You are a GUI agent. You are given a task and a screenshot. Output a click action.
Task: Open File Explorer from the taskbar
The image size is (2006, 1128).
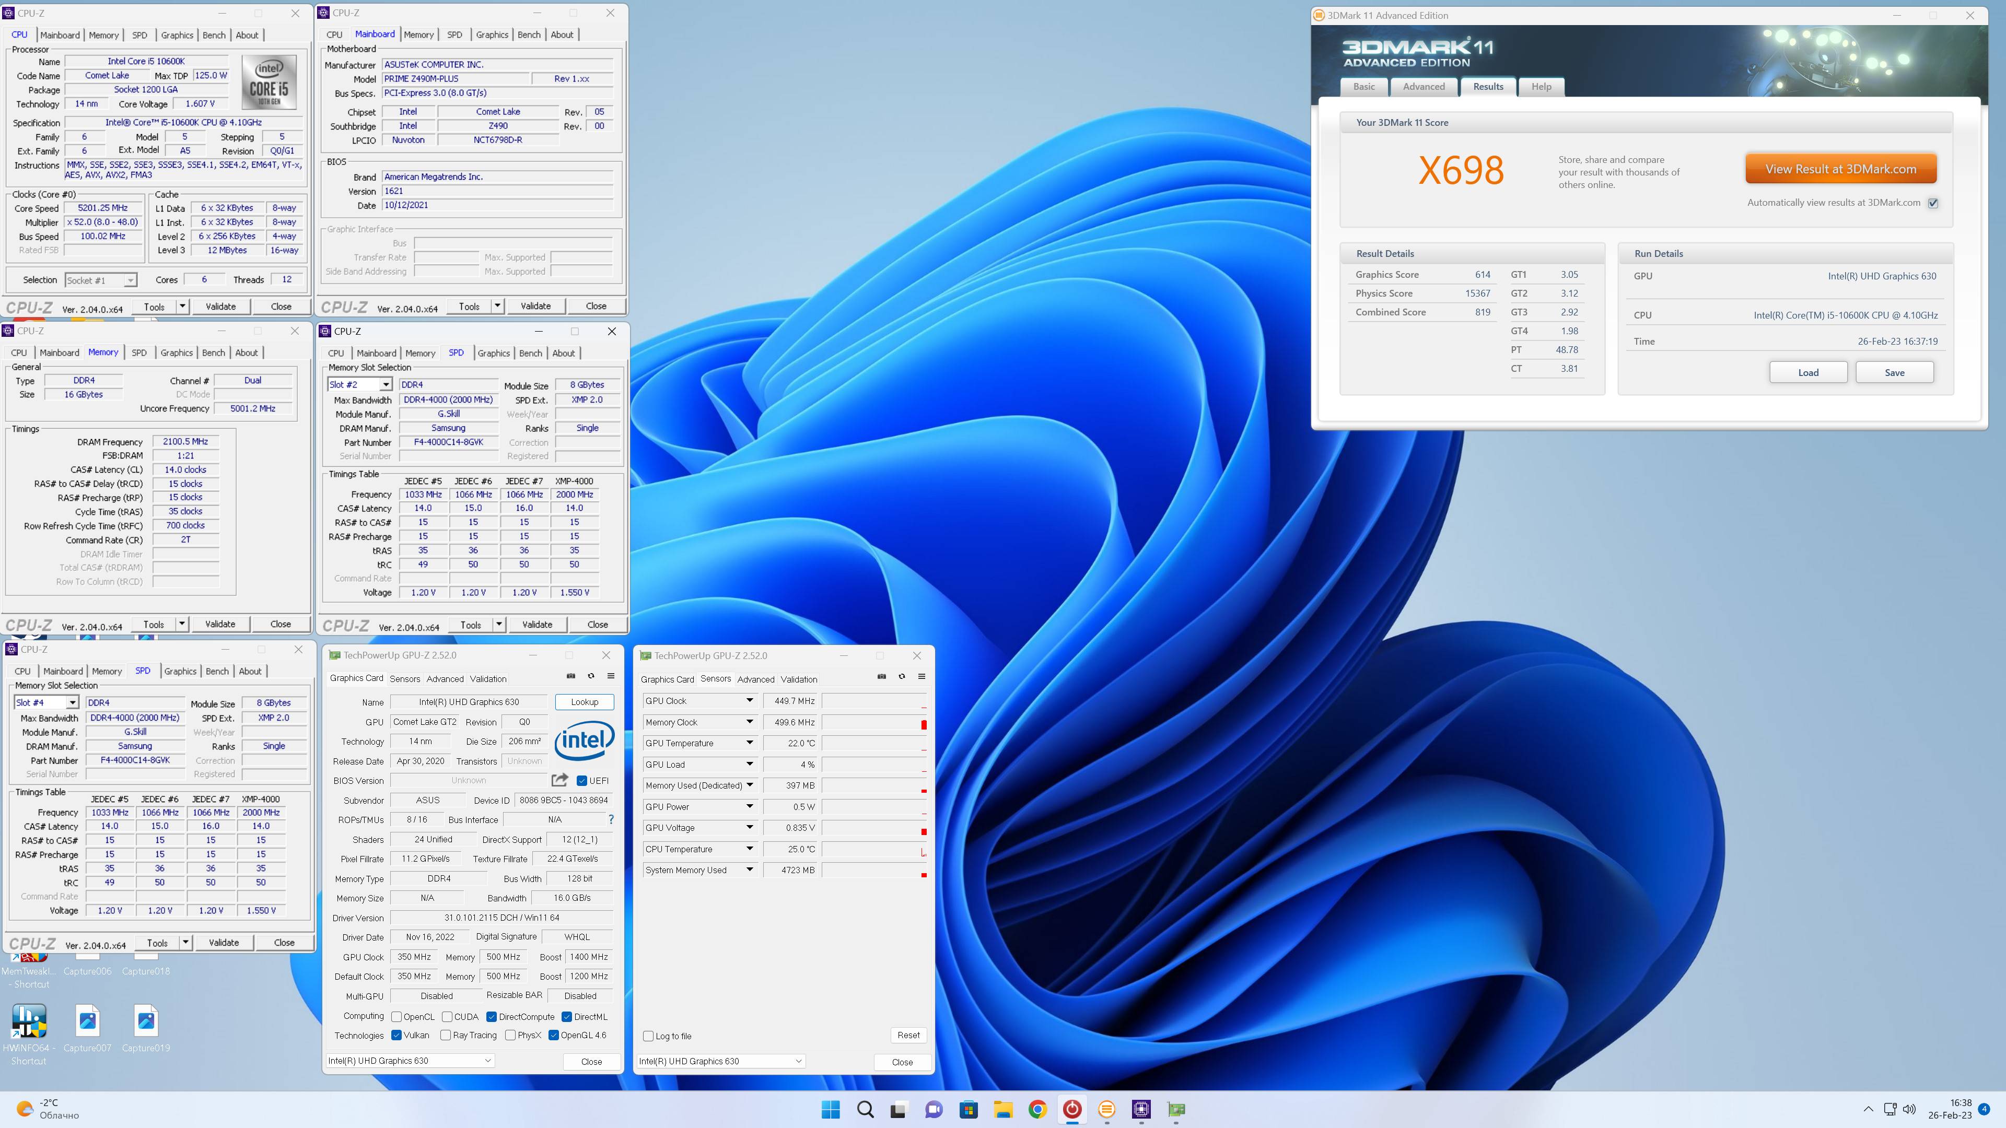tap(1003, 1109)
